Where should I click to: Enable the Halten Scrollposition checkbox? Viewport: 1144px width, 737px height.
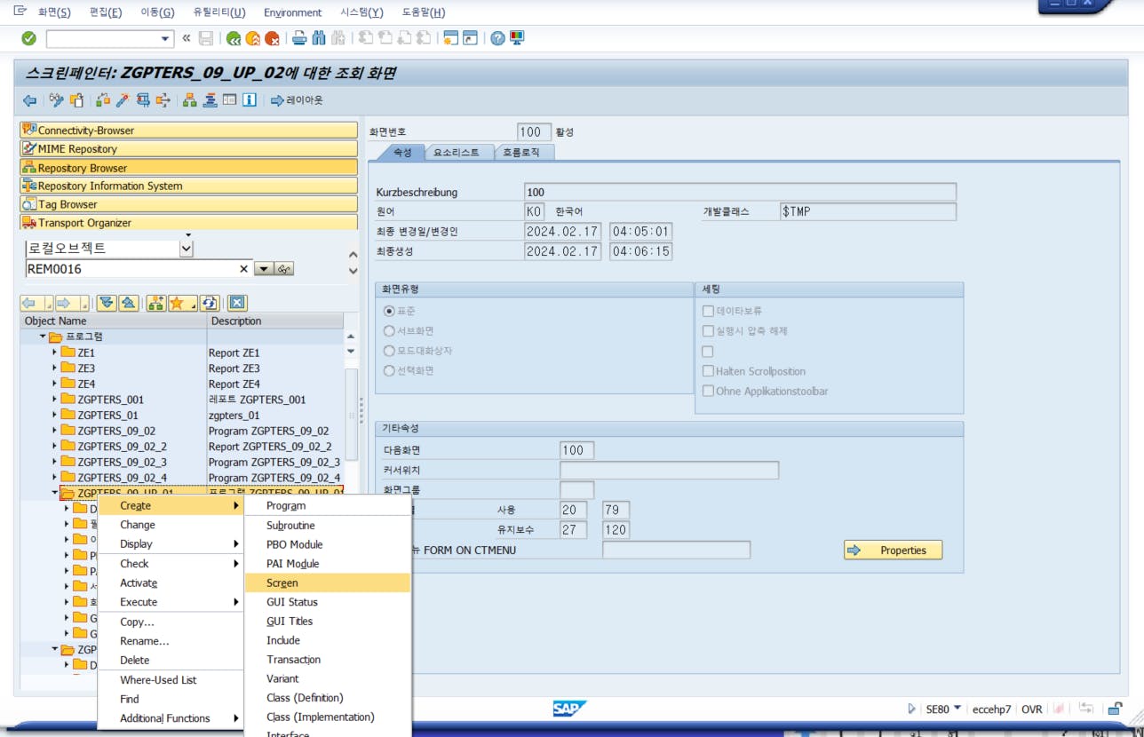708,371
